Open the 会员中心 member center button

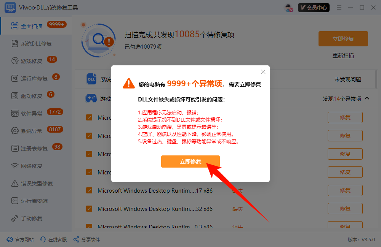314,8
